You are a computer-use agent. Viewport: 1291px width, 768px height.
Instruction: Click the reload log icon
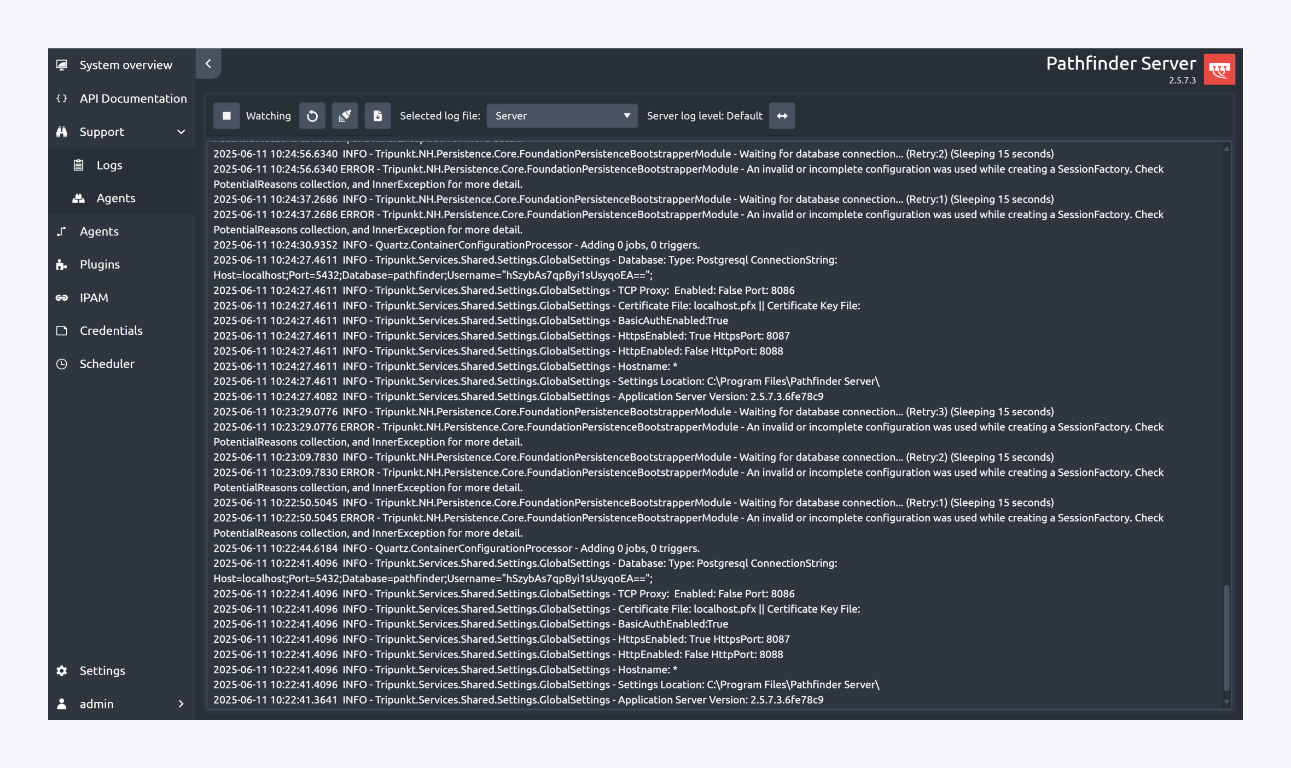coord(312,115)
